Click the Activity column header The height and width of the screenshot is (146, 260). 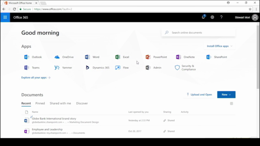184,112
